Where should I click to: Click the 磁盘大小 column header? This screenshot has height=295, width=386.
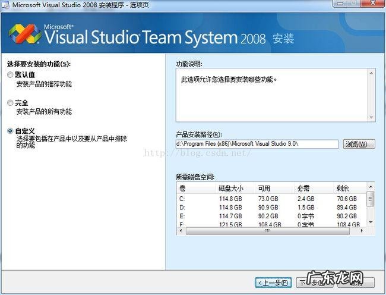click(x=235, y=189)
